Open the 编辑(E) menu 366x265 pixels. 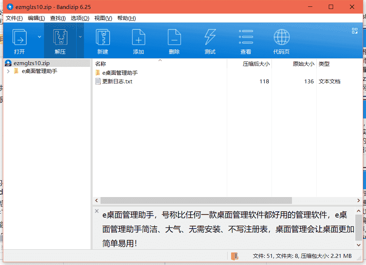pyautogui.click(x=36, y=18)
